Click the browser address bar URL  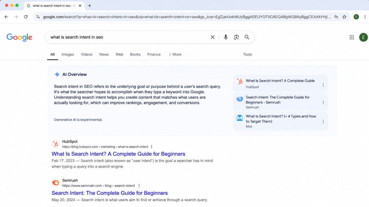(187, 17)
